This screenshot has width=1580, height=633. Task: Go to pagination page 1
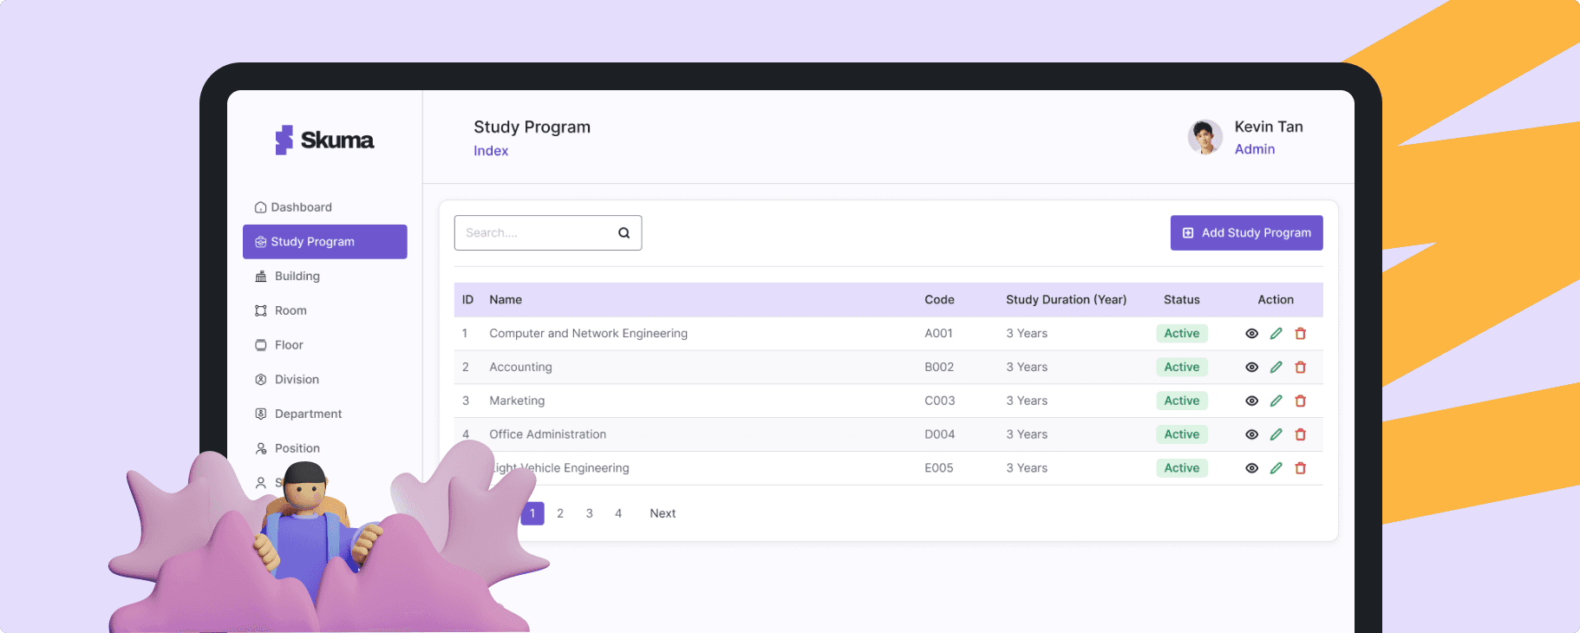click(x=532, y=513)
